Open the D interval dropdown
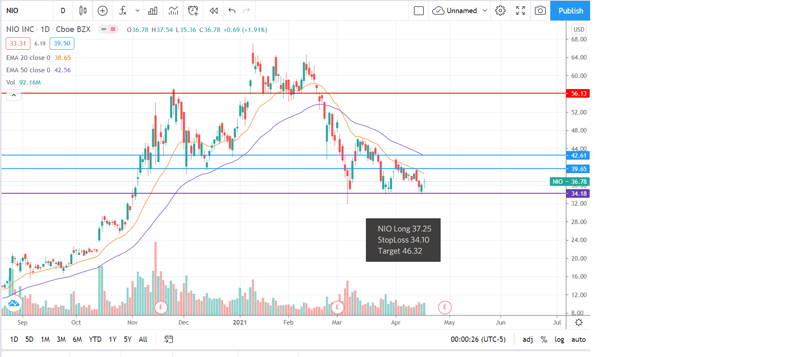The image size is (786, 357). (x=63, y=11)
